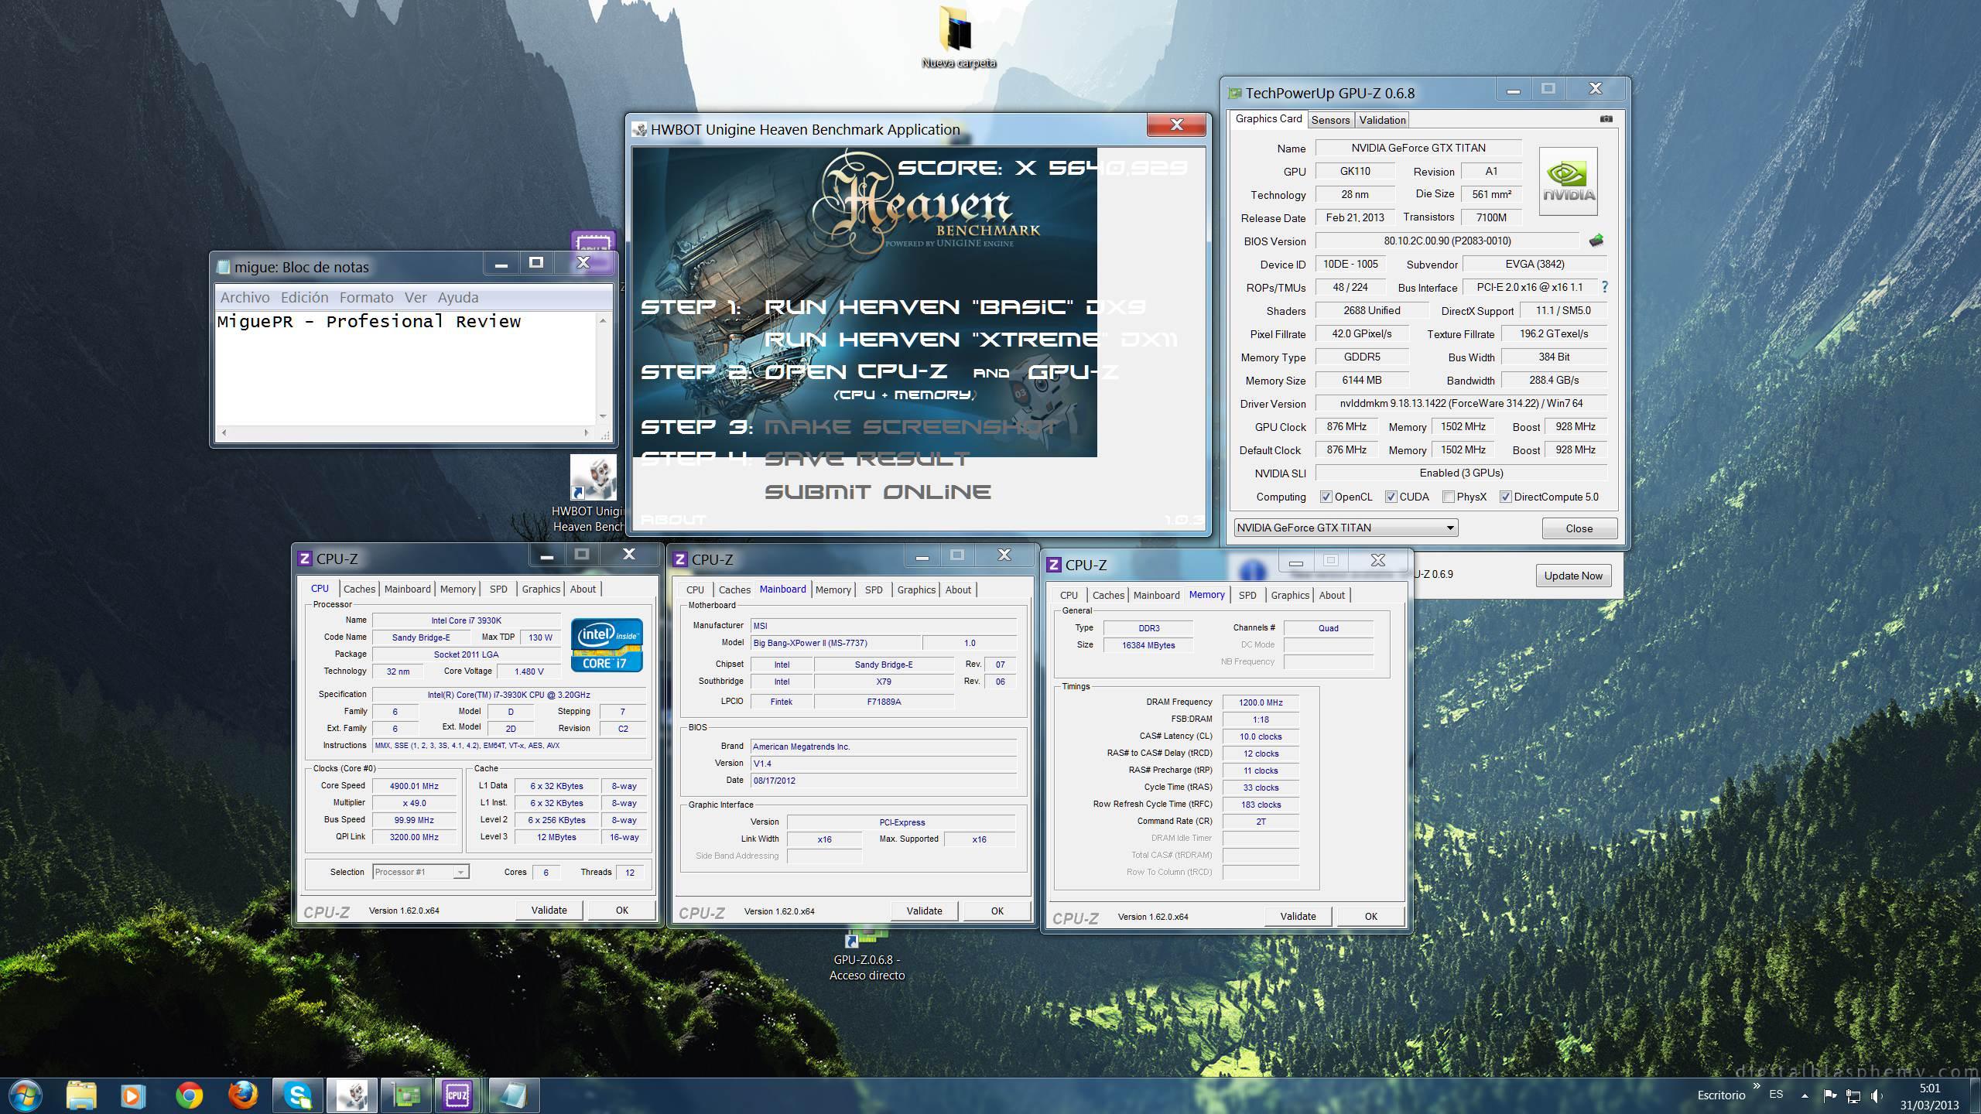Image resolution: width=1981 pixels, height=1114 pixels.
Task: Toggle the DirectCompute 5.0 checkbox
Action: 1505,497
